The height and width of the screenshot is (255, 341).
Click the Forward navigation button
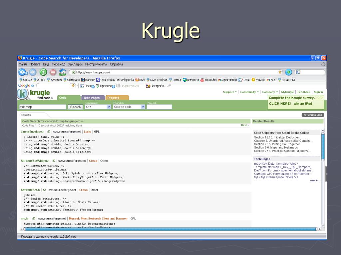(33, 72)
